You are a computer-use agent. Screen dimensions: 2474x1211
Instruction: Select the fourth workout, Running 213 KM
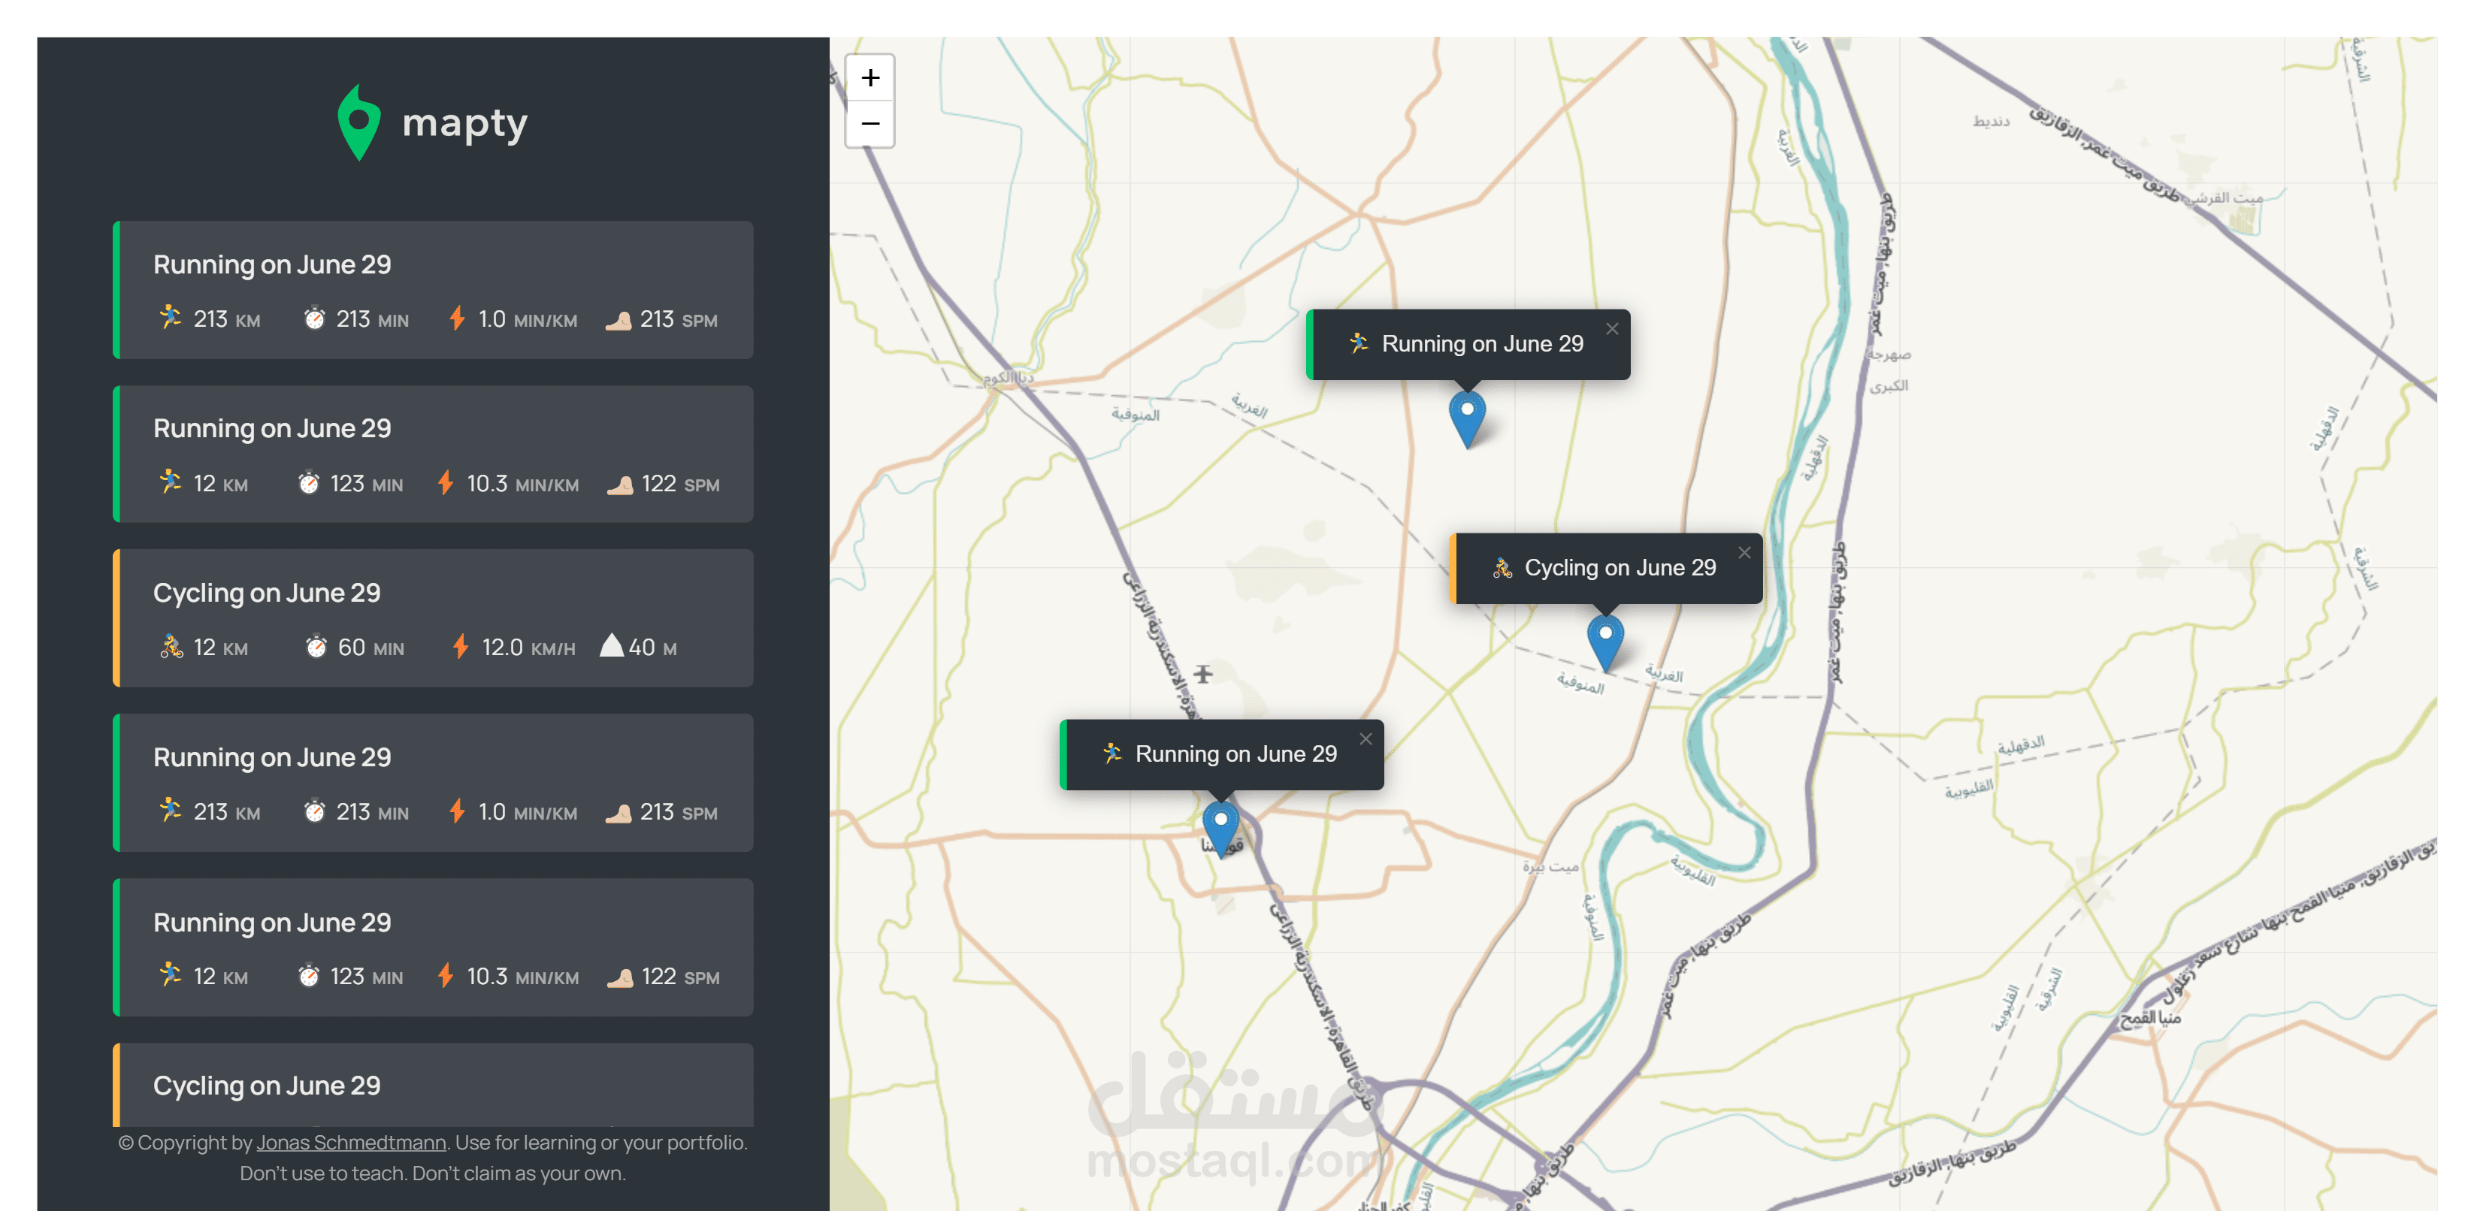click(x=432, y=783)
